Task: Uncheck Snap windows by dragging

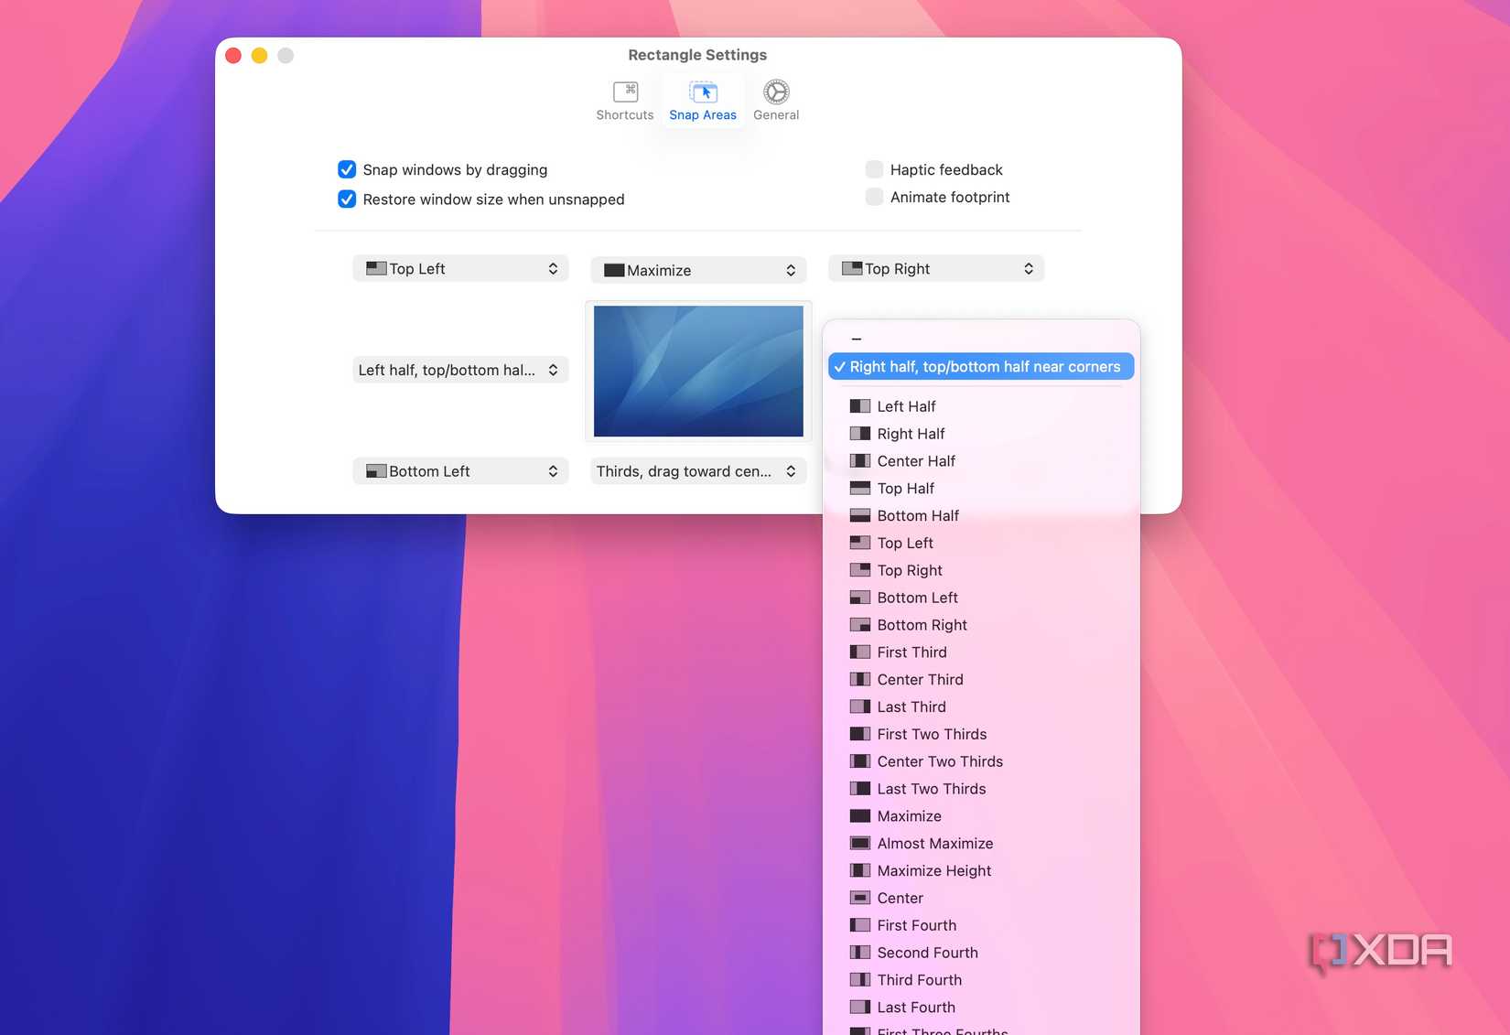Action: [346, 169]
